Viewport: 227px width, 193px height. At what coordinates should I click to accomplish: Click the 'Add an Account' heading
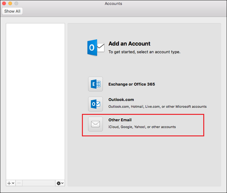coord(129,43)
